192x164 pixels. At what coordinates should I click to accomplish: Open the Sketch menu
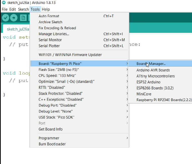pos(23,9)
